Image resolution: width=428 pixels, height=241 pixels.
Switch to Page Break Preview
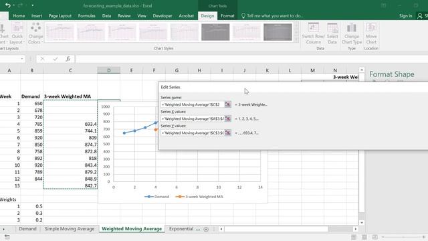375,237
